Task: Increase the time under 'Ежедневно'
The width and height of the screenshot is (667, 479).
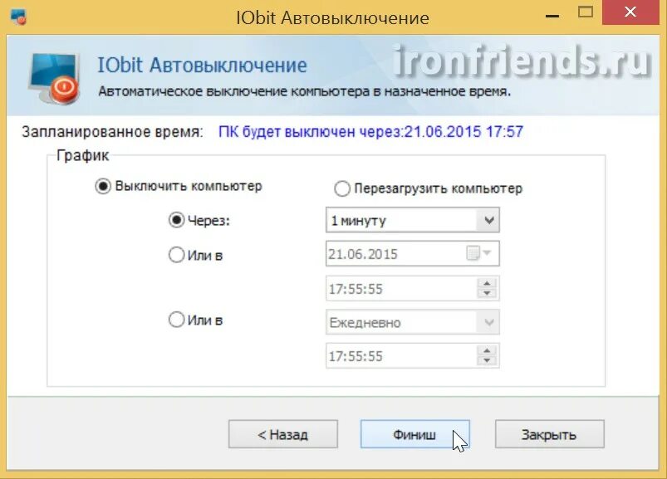Action: click(487, 351)
